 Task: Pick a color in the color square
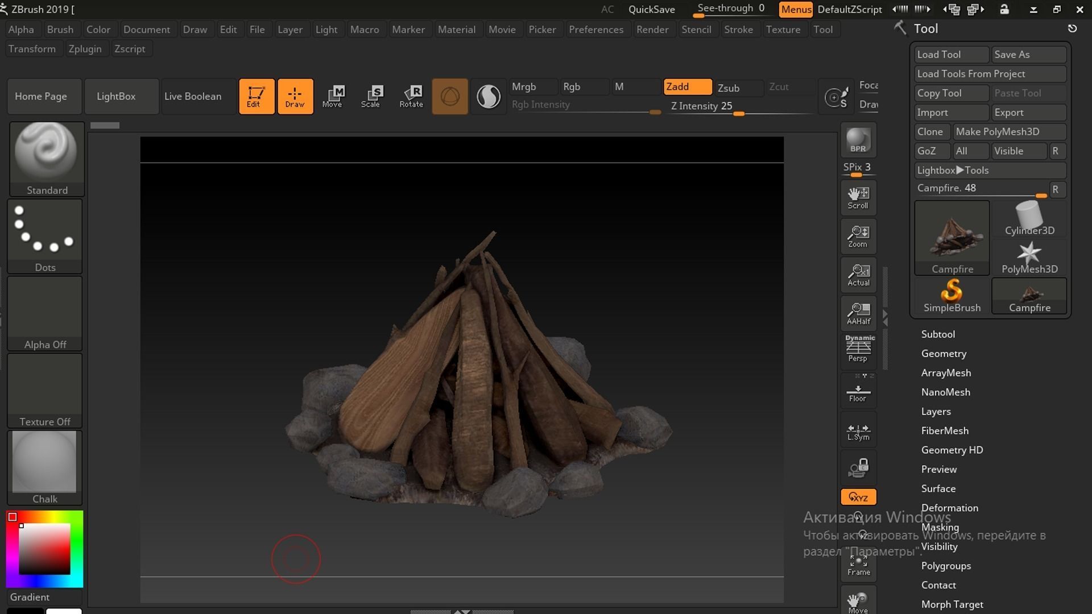(44, 549)
